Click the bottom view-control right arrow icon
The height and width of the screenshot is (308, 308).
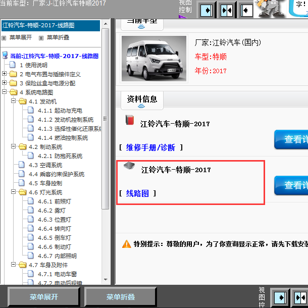coord(280,298)
